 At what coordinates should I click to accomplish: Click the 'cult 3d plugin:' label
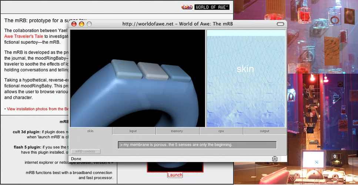pos(27,132)
